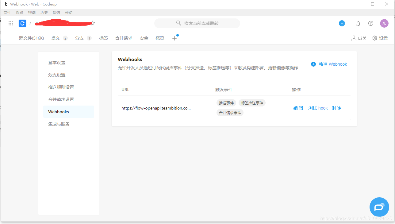Image resolution: width=395 pixels, height=224 pixels.
Task: Click the 触发事件 column header
Action: click(x=224, y=90)
